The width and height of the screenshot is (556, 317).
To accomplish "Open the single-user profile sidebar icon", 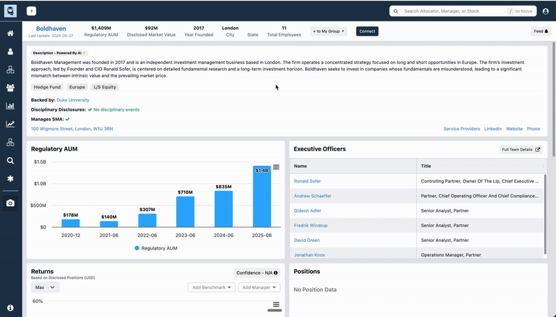I will [x=10, y=52].
